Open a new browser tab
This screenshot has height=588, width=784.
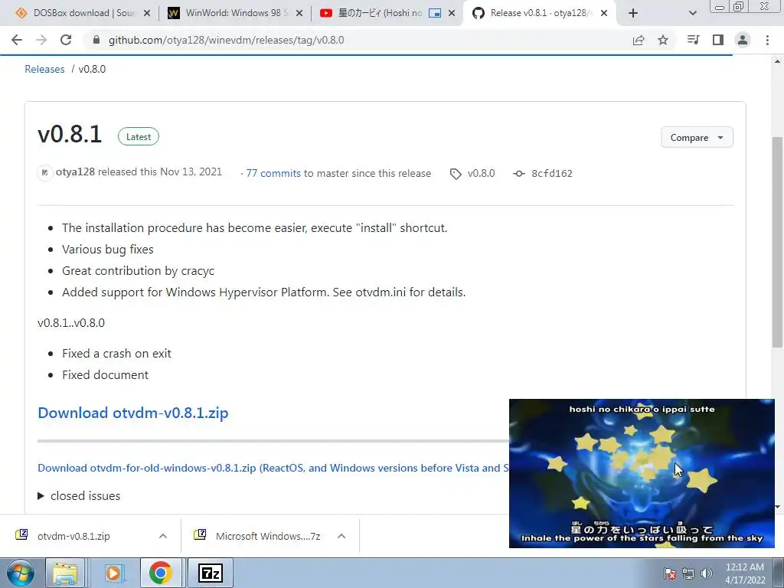tap(633, 14)
